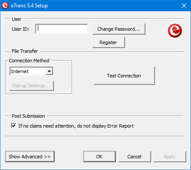Cancel the setup dialog
Image resolution: width=191 pixels, height=170 pixels.
tap(135, 157)
